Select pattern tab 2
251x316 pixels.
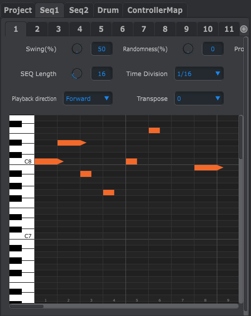pyautogui.click(x=37, y=29)
